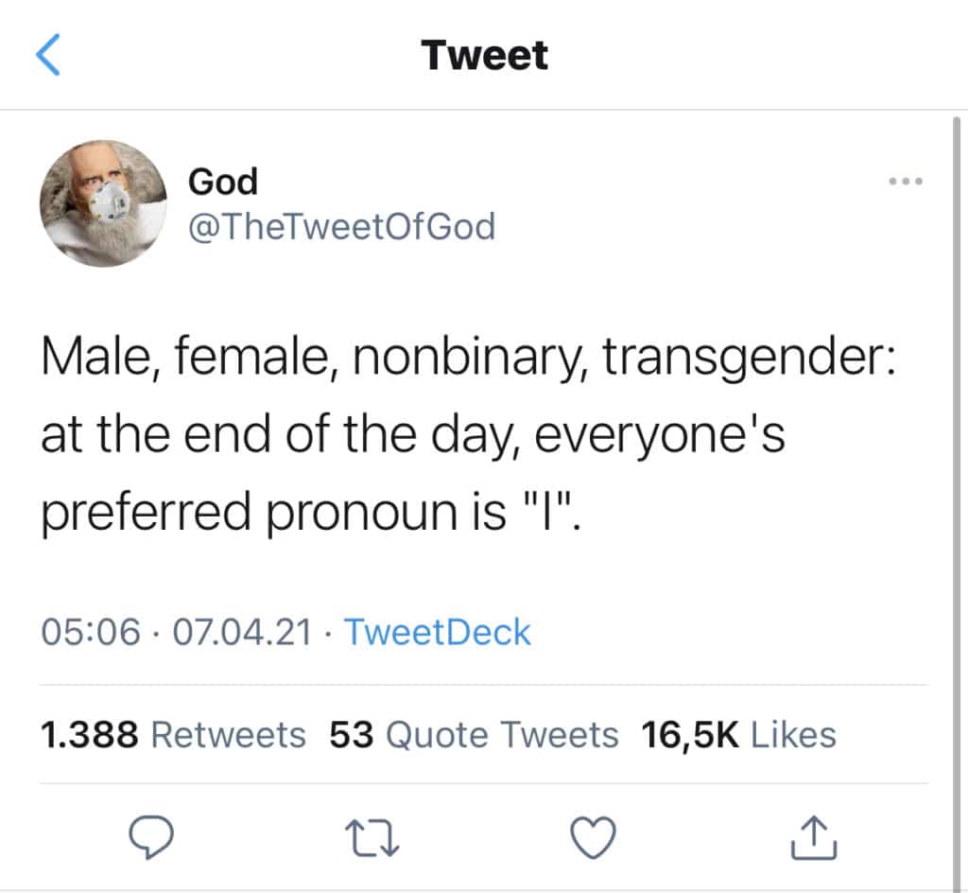This screenshot has width=968, height=893.
Task: Like the tweet with the heart icon
Action: coord(593,837)
